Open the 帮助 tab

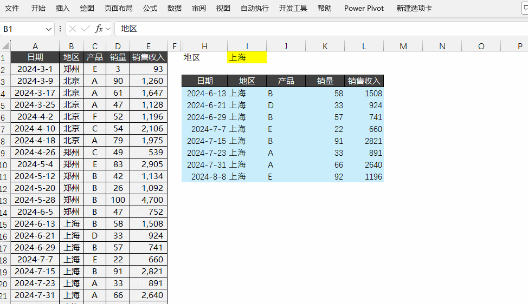click(325, 9)
